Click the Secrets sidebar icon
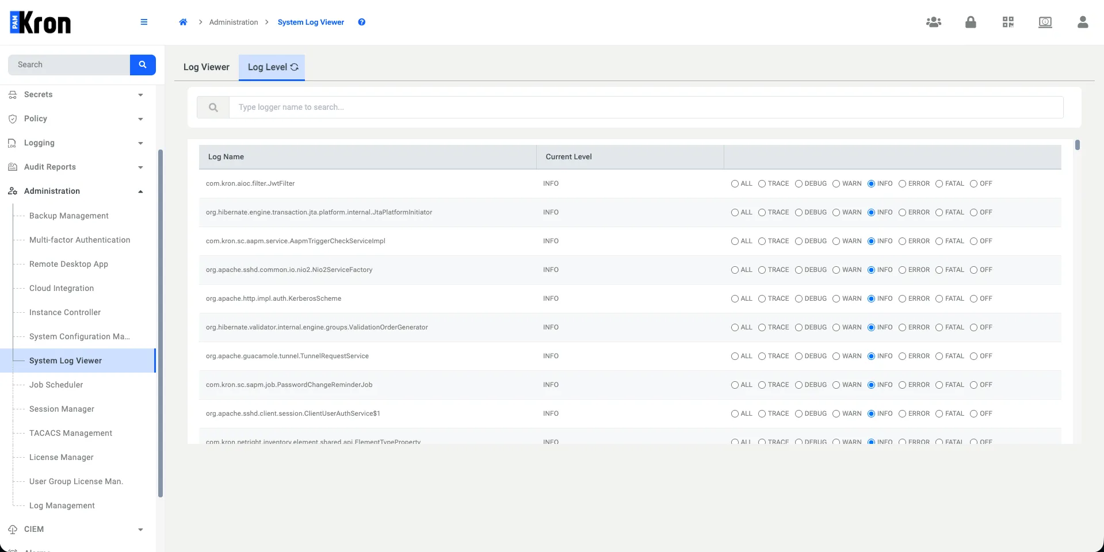This screenshot has height=552, width=1104. pyautogui.click(x=13, y=95)
